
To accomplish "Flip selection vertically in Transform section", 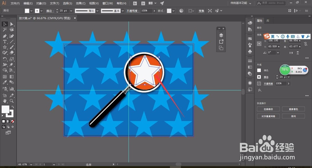I will [x=298, y=53].
